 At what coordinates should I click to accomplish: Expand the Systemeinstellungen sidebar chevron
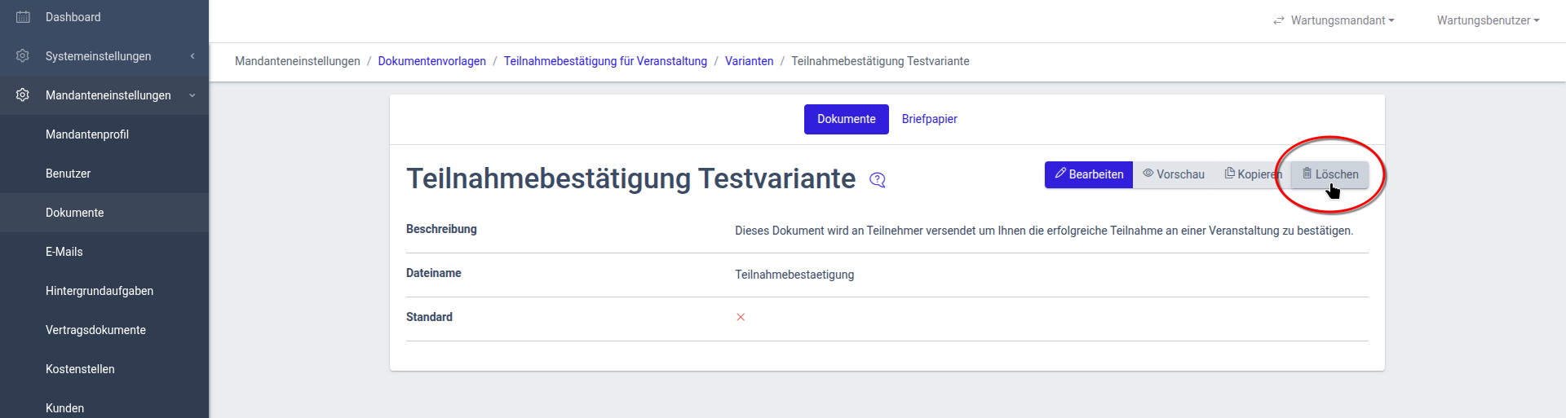click(x=192, y=56)
